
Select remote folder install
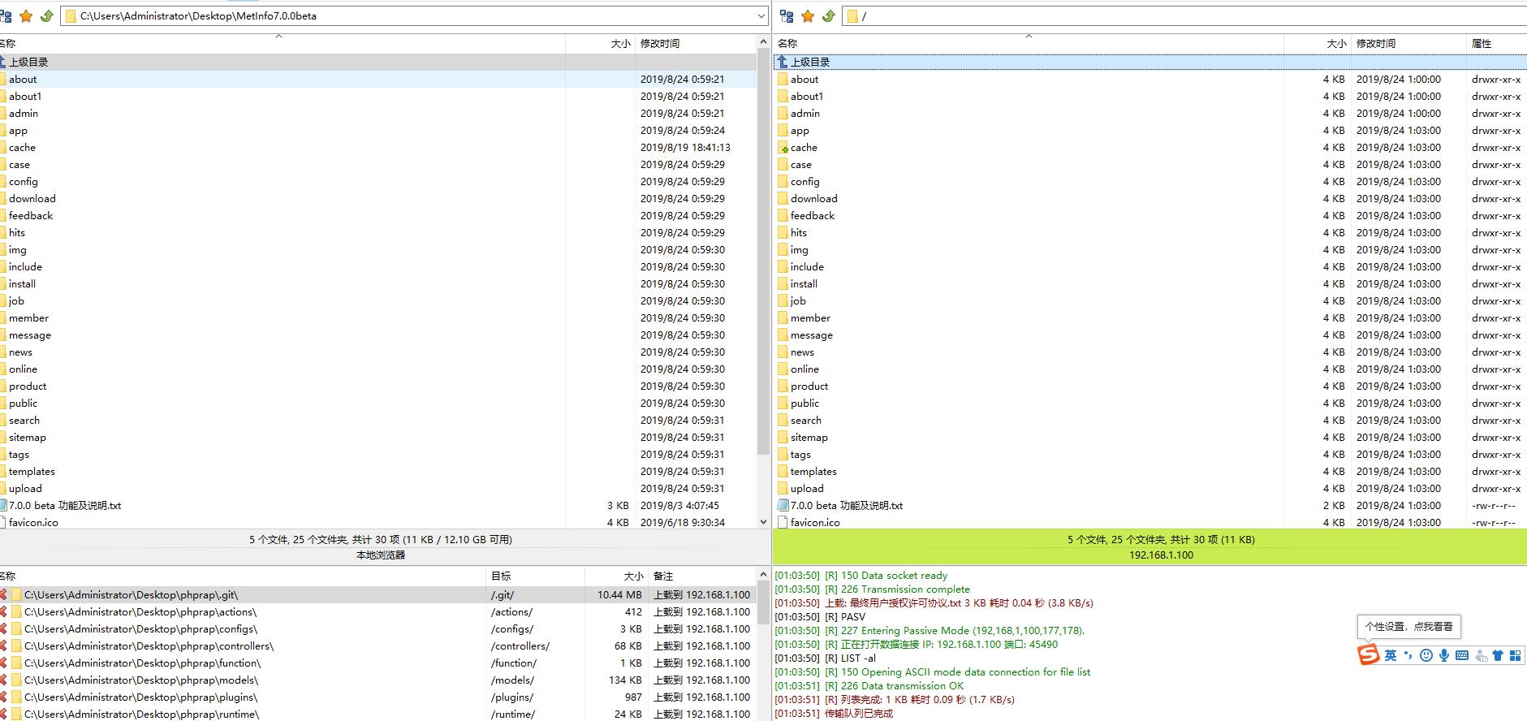(804, 284)
